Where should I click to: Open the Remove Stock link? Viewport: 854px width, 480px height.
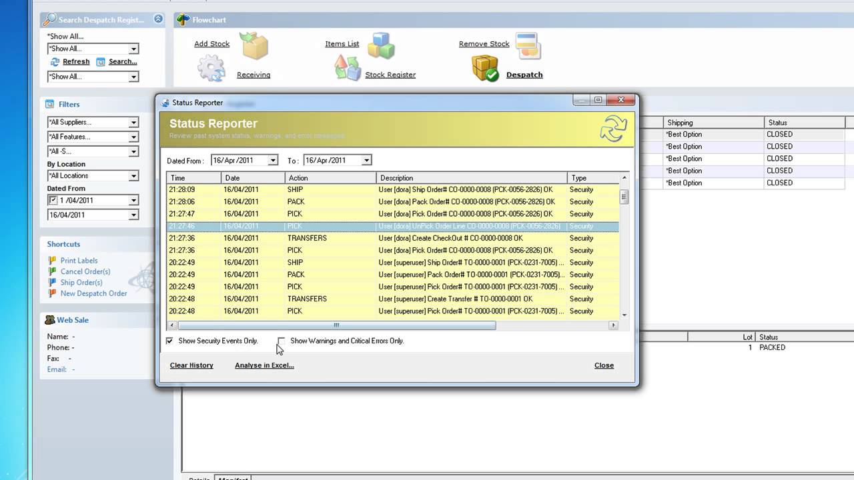(x=484, y=44)
